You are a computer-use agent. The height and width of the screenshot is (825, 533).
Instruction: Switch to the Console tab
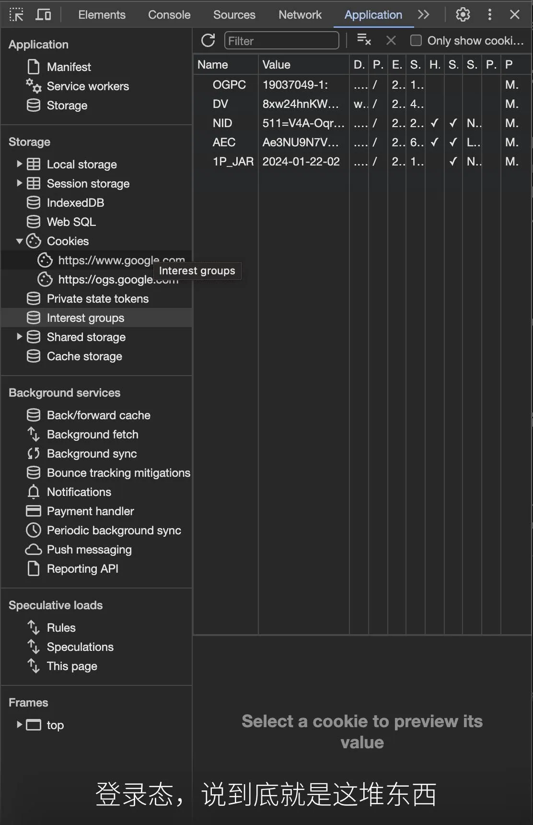pyautogui.click(x=169, y=15)
